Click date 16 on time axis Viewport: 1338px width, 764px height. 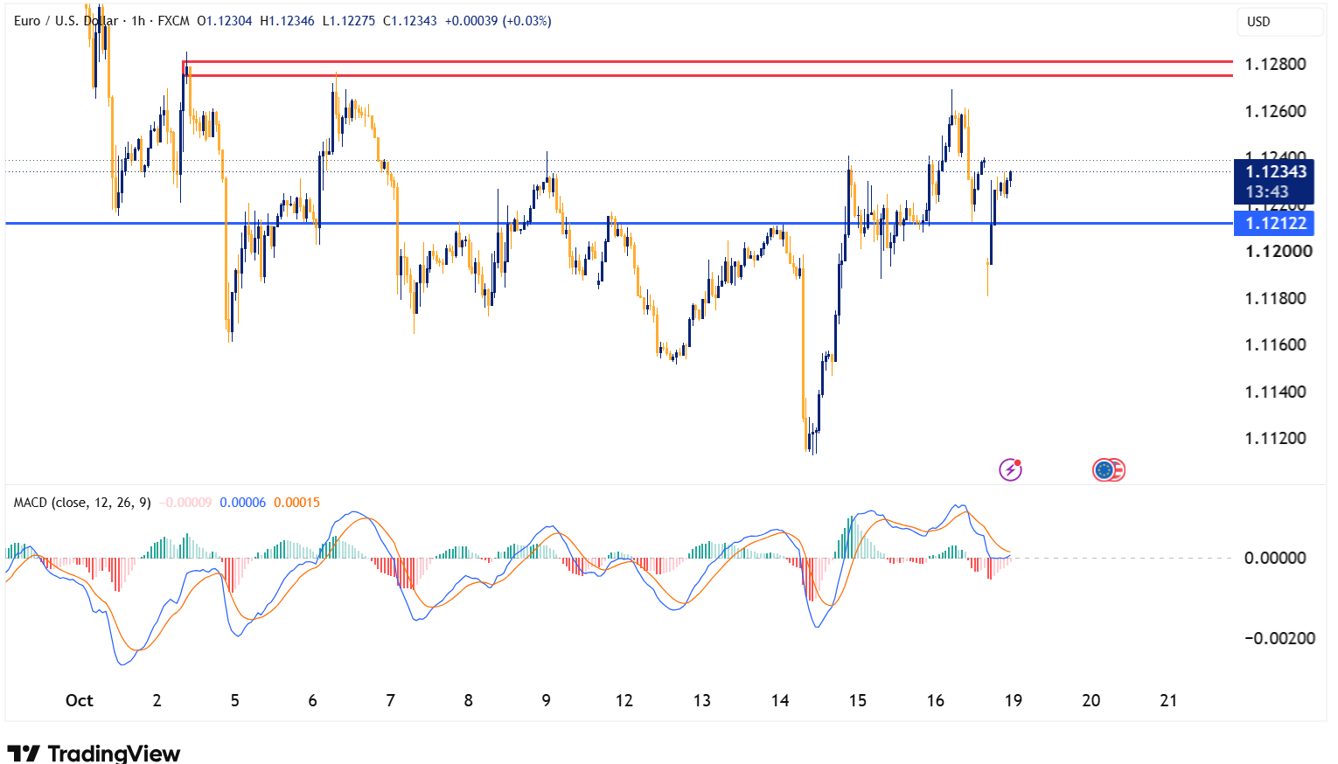[x=936, y=700]
